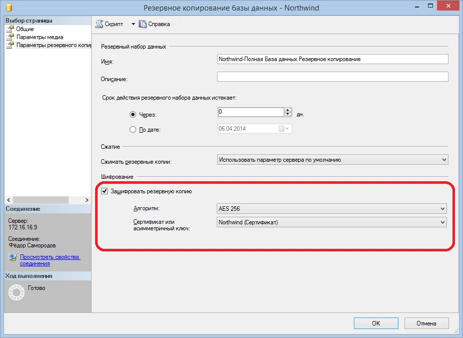
Task: Click the 'Готово' status text
Action: click(37, 288)
